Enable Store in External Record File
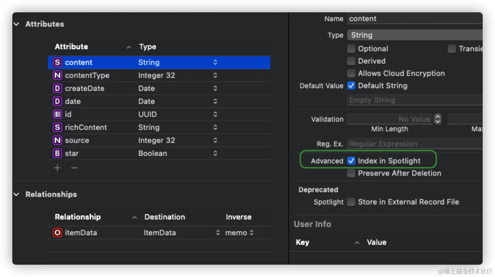This screenshot has height=277, width=495. (x=351, y=202)
